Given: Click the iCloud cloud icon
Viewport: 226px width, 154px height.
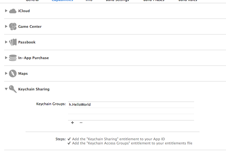Looking at the screenshot, I should click(13, 11).
